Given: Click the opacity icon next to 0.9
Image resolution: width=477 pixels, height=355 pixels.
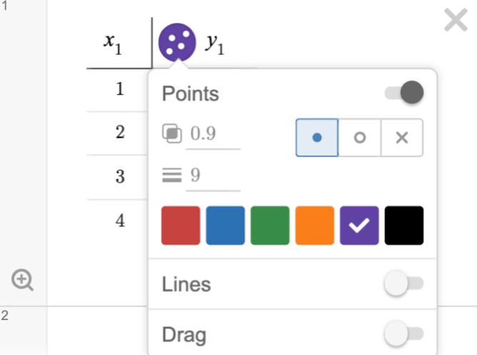Looking at the screenshot, I should click(171, 133).
